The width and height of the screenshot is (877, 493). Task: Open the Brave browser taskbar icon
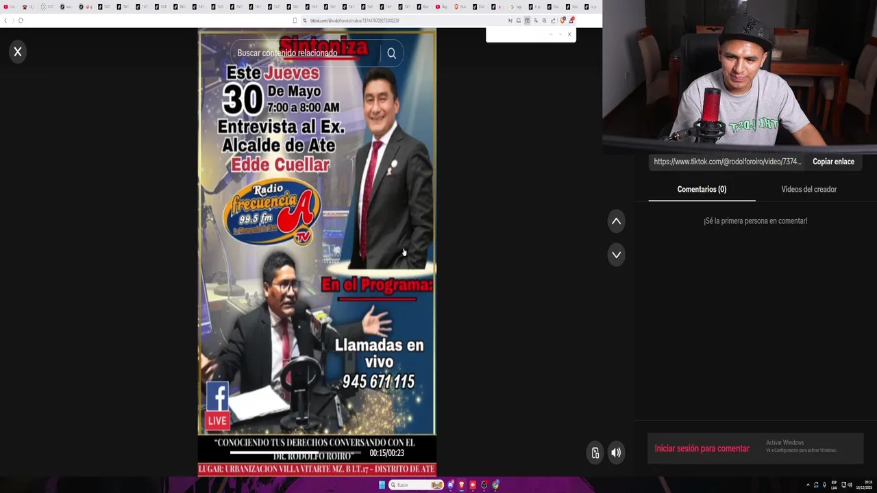[x=461, y=485]
